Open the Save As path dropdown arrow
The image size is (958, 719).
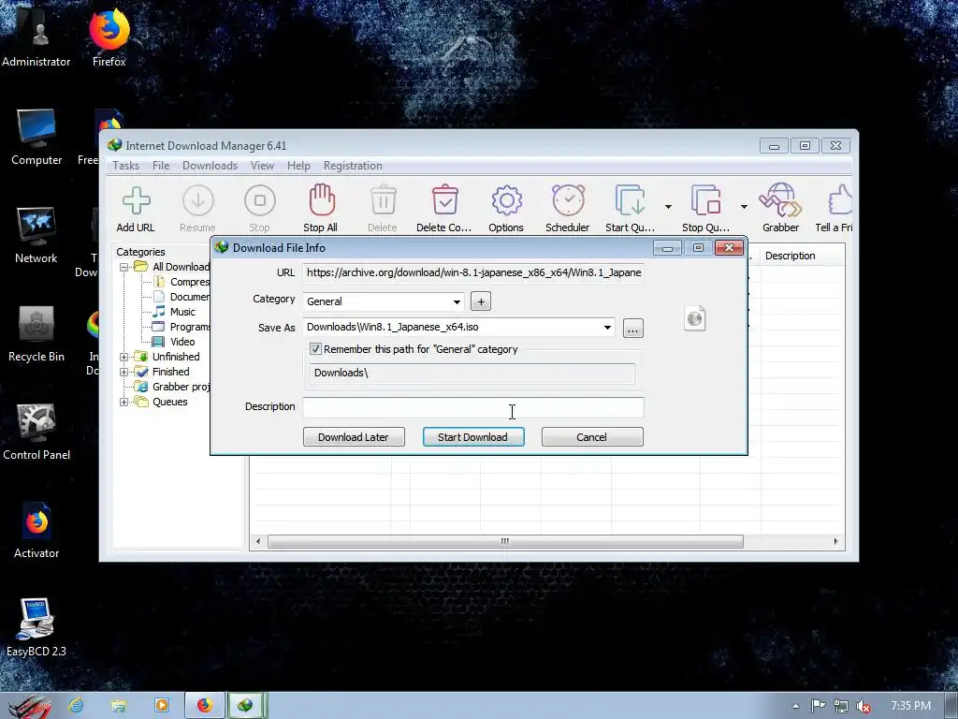[x=606, y=327]
